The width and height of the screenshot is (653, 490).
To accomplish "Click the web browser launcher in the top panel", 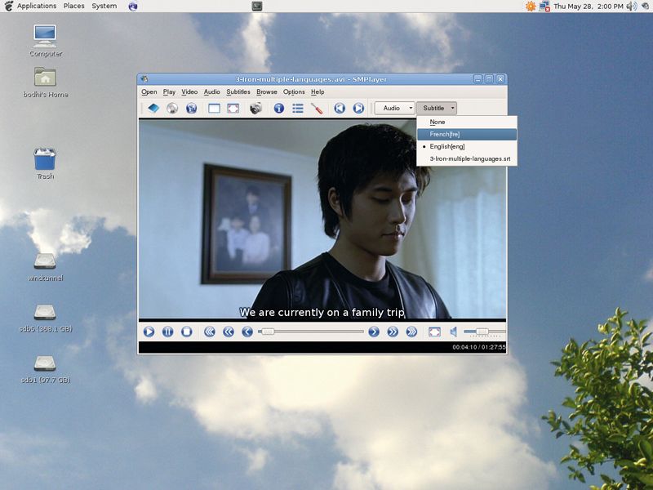I will 133,7.
